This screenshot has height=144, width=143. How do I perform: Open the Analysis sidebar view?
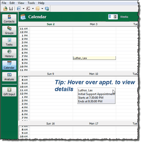coord(9,77)
